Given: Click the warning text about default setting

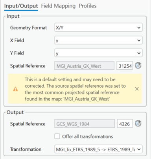Looking at the screenshot, I should (75, 89).
